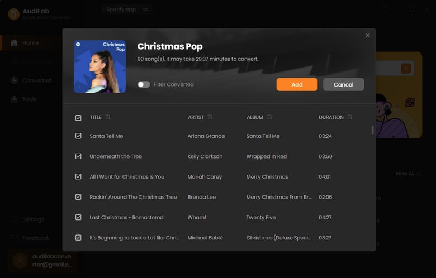
Task: Close the Christmas Pop dialog
Action: click(x=368, y=35)
